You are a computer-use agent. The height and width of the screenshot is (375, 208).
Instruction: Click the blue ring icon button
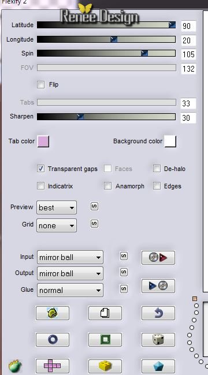click(x=53, y=339)
